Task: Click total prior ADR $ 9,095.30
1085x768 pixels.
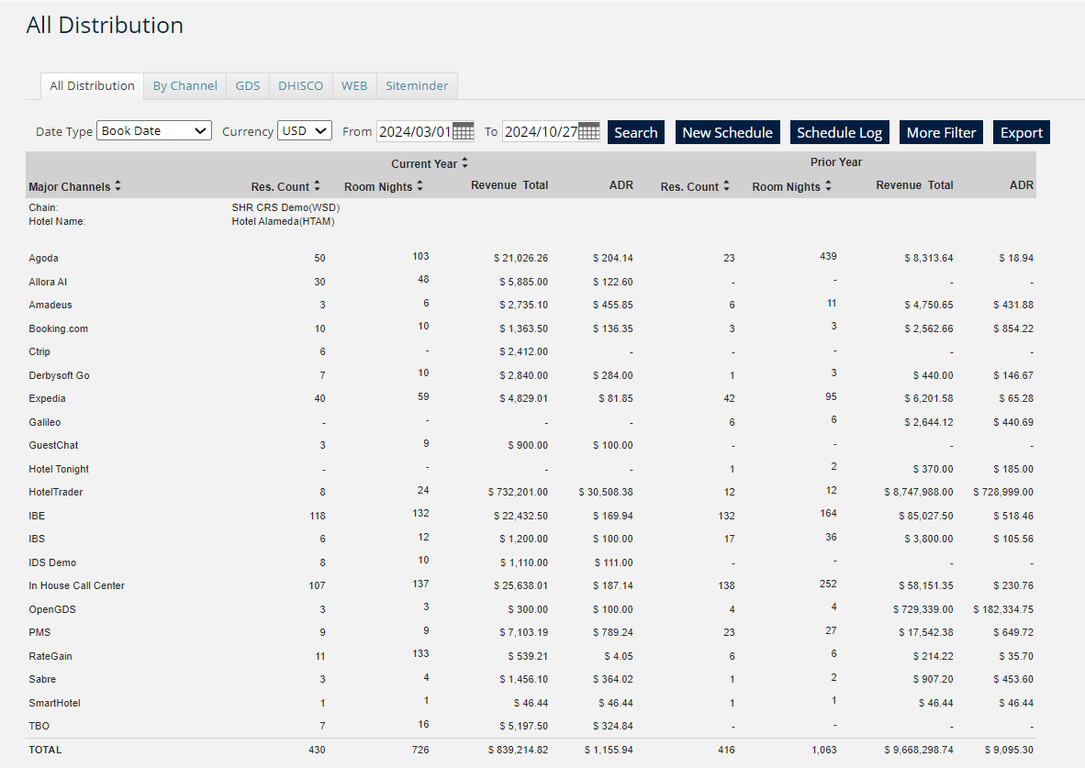Action: point(1009,750)
